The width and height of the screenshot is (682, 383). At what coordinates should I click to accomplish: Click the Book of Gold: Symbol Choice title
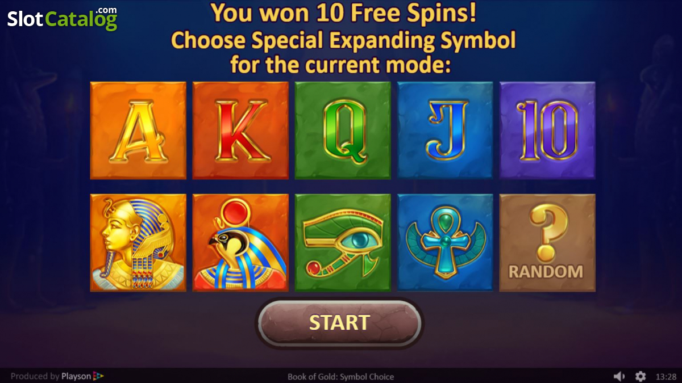[340, 376]
